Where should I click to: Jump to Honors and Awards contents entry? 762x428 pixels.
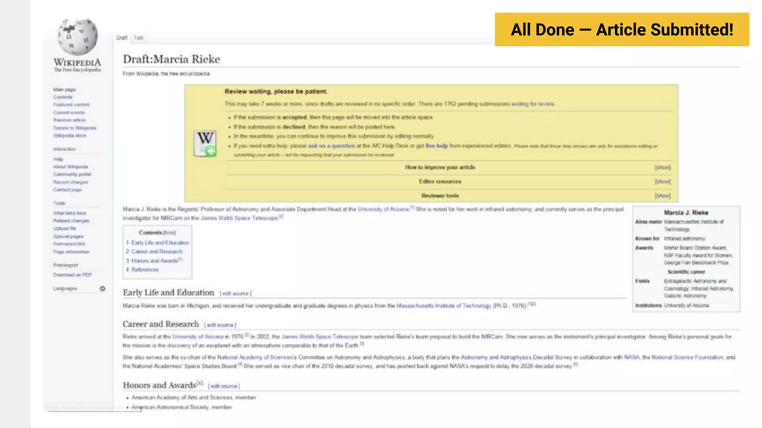coord(154,261)
